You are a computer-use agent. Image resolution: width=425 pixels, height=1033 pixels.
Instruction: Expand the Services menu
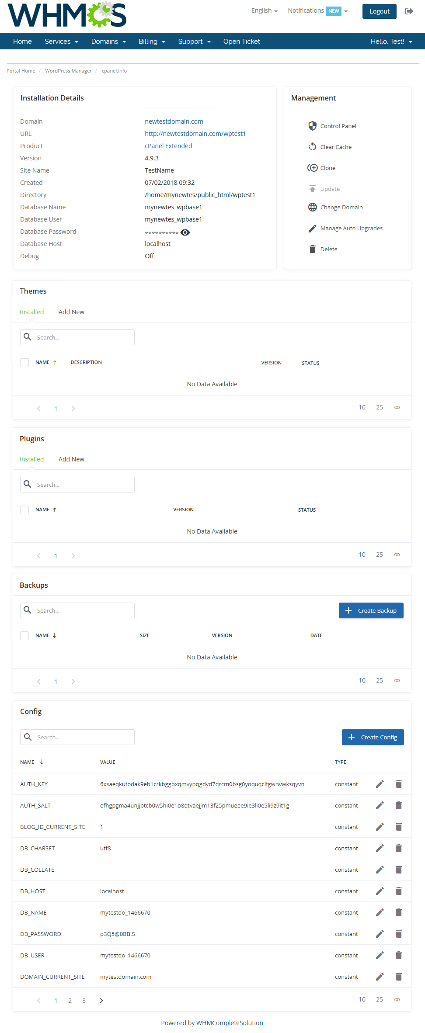61,42
